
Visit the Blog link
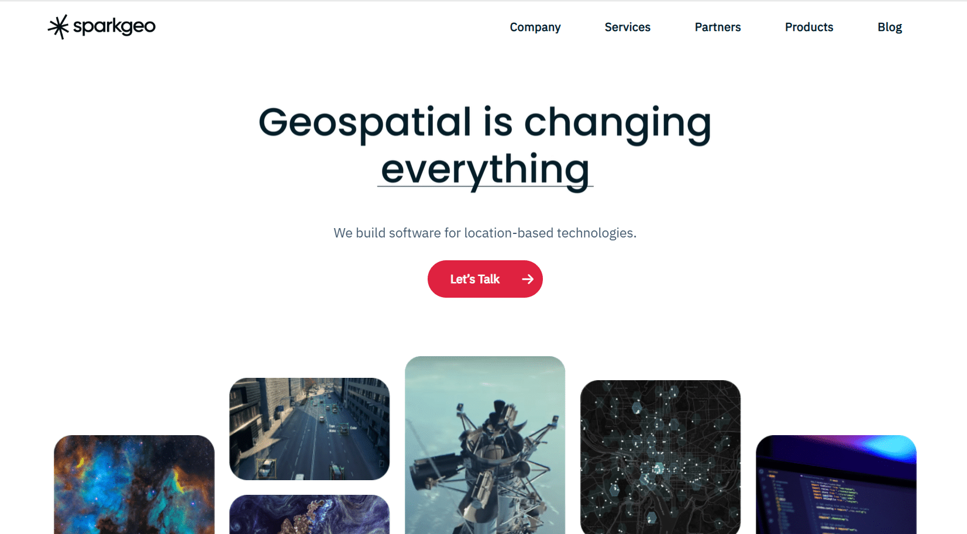coord(889,27)
